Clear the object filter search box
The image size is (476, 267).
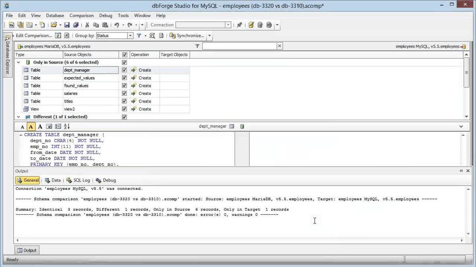coord(280,46)
